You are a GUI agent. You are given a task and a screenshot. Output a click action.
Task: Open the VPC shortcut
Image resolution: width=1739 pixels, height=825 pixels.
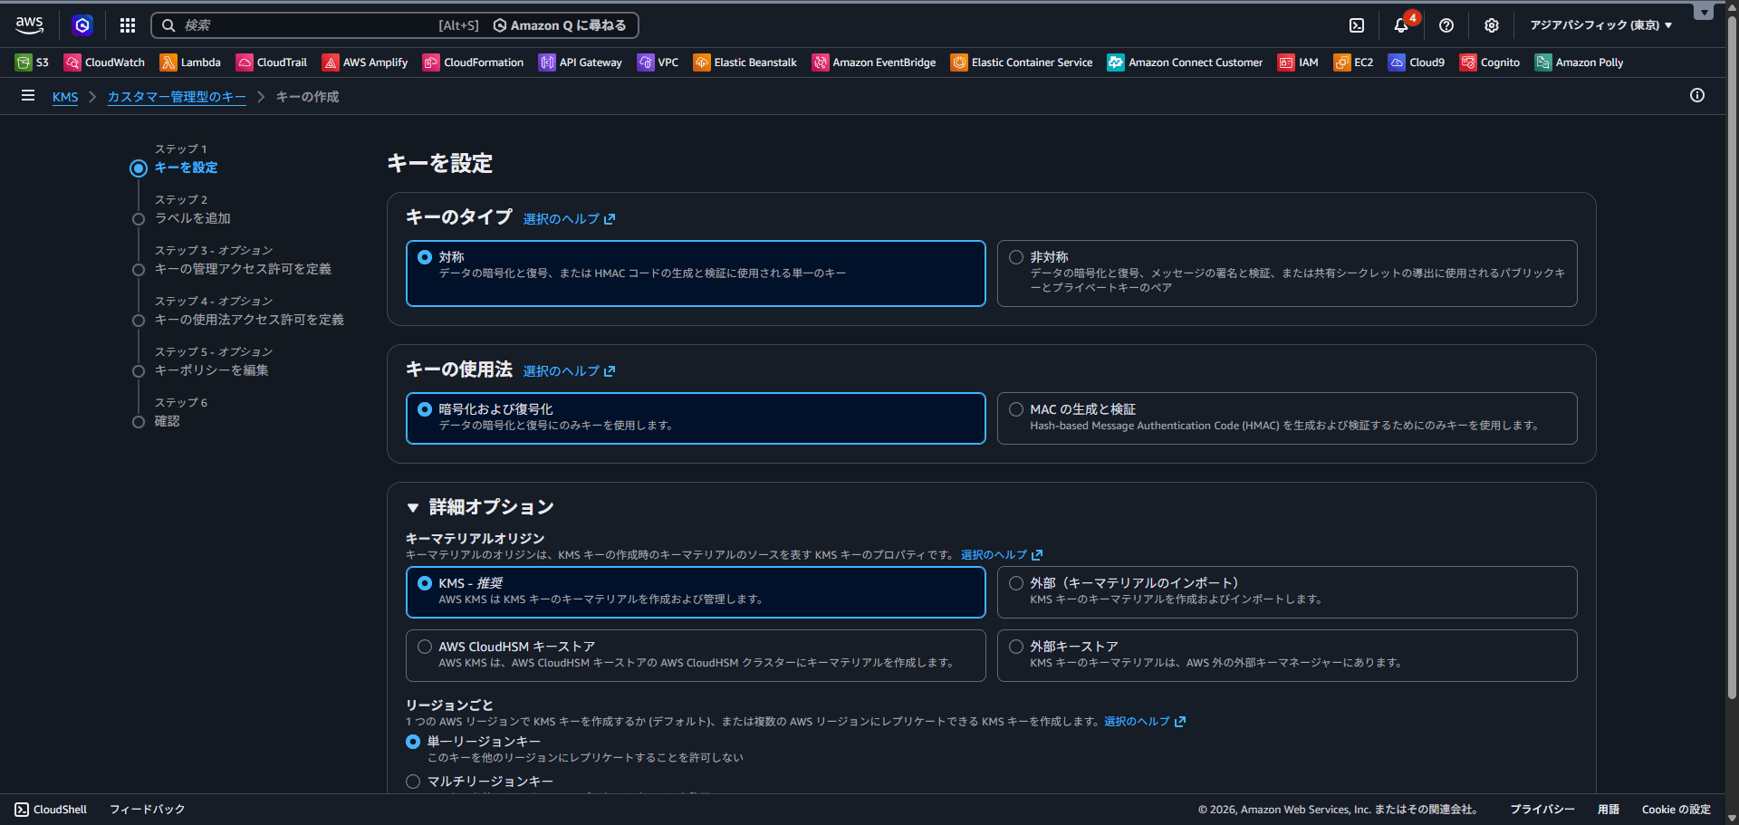click(658, 62)
